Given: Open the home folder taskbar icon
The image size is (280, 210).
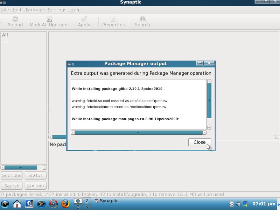Looking at the screenshot, I should (x=17, y=204).
